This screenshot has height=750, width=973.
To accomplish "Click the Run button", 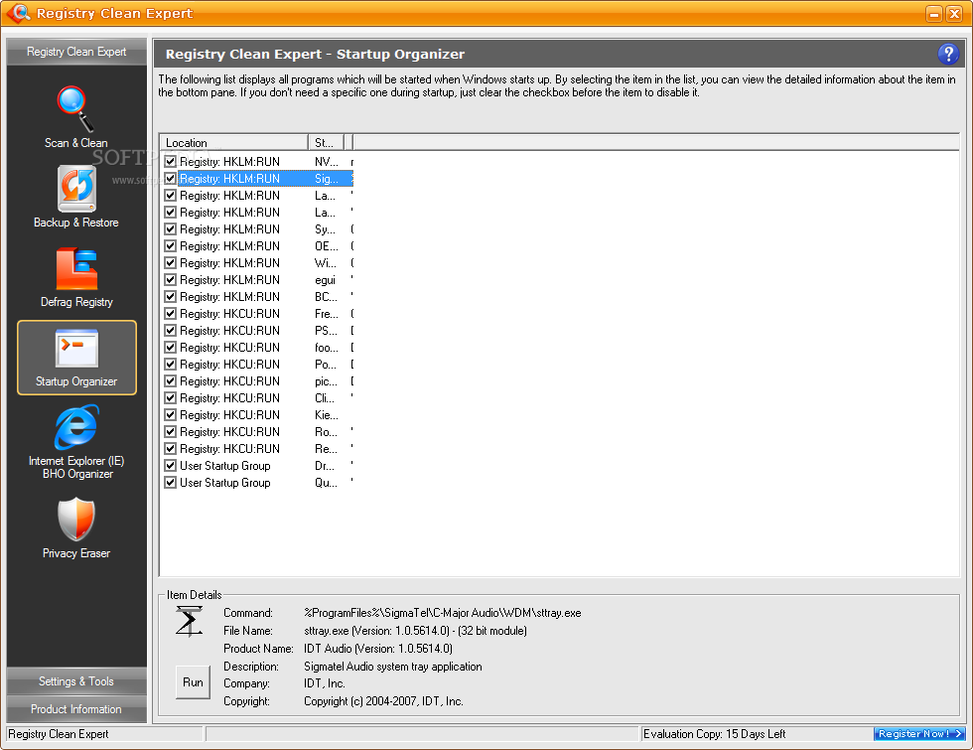I will pos(193,682).
